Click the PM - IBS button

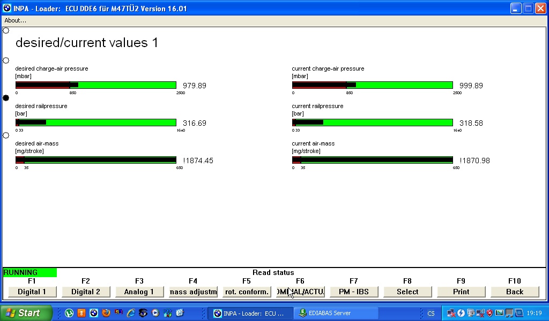coord(354,292)
